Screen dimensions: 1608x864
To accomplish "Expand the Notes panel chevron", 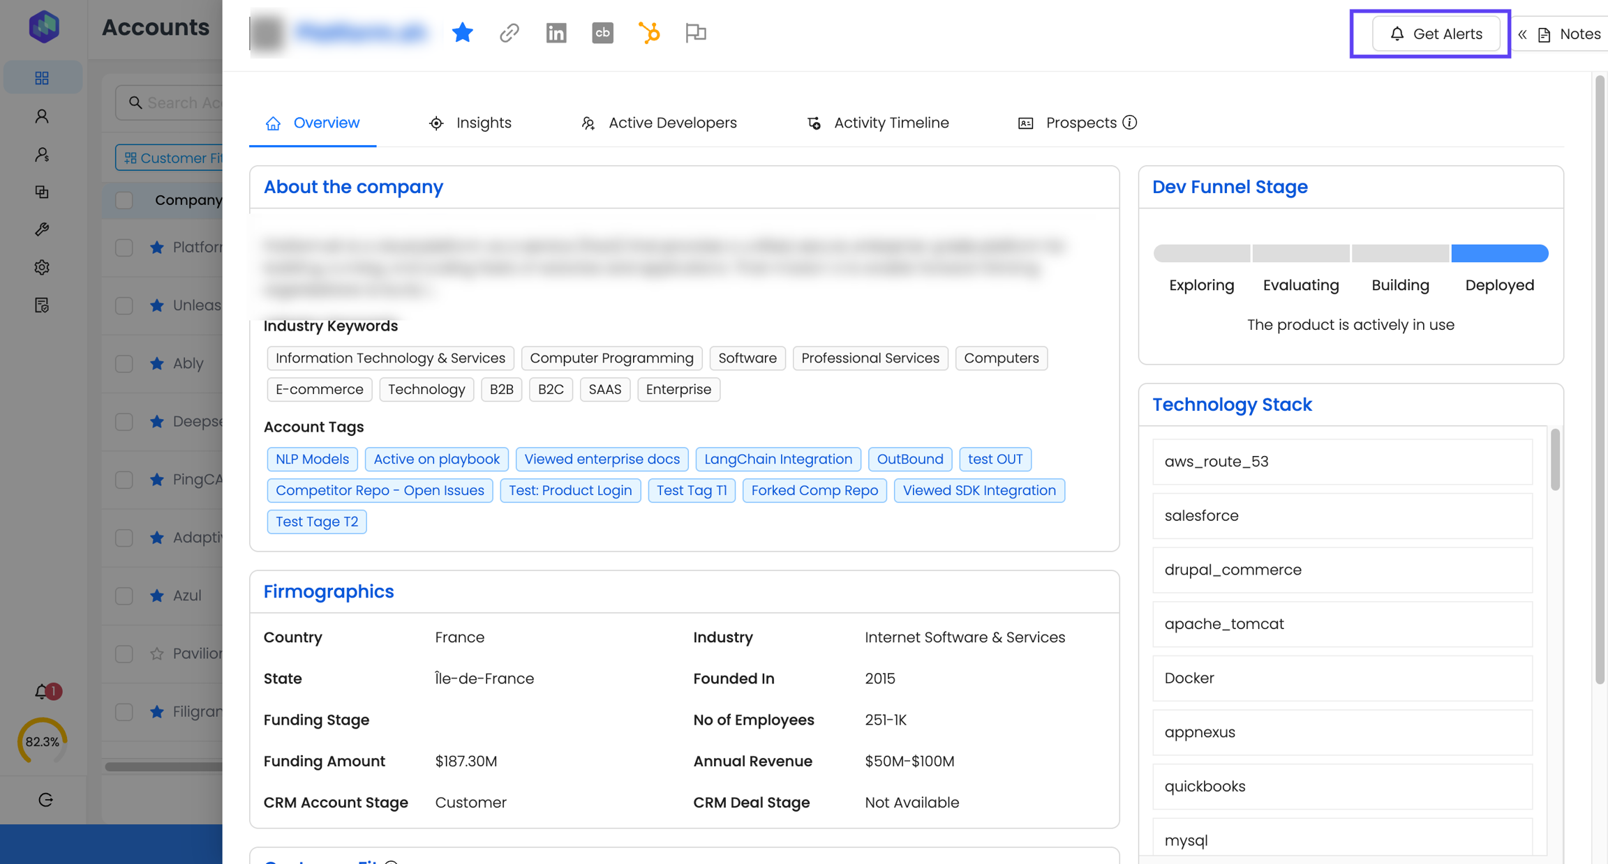I will [1522, 34].
